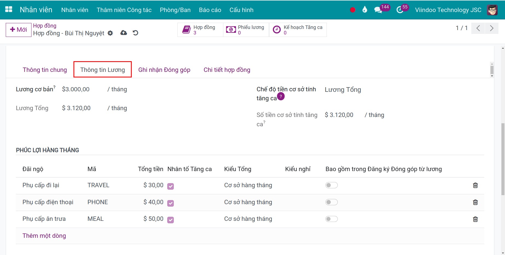
Task: Open Kiểu Tổng dropdown for PHONE row
Action: [248, 202]
